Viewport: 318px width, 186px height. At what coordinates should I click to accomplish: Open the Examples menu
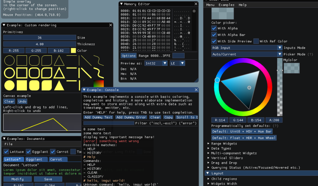[x=226, y=5]
